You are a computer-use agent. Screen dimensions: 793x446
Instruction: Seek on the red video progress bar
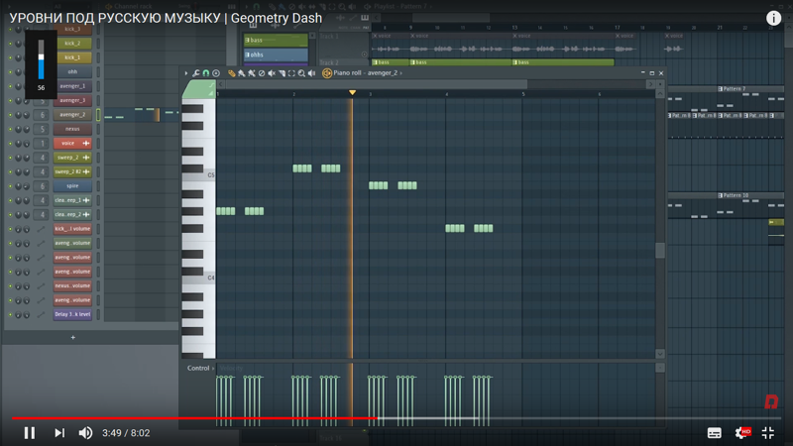pyautogui.click(x=194, y=418)
